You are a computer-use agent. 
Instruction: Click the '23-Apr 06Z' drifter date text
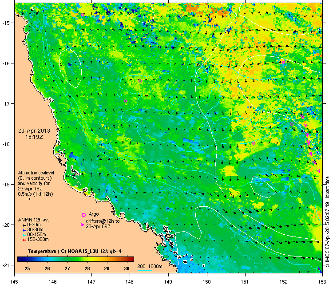(x=98, y=226)
